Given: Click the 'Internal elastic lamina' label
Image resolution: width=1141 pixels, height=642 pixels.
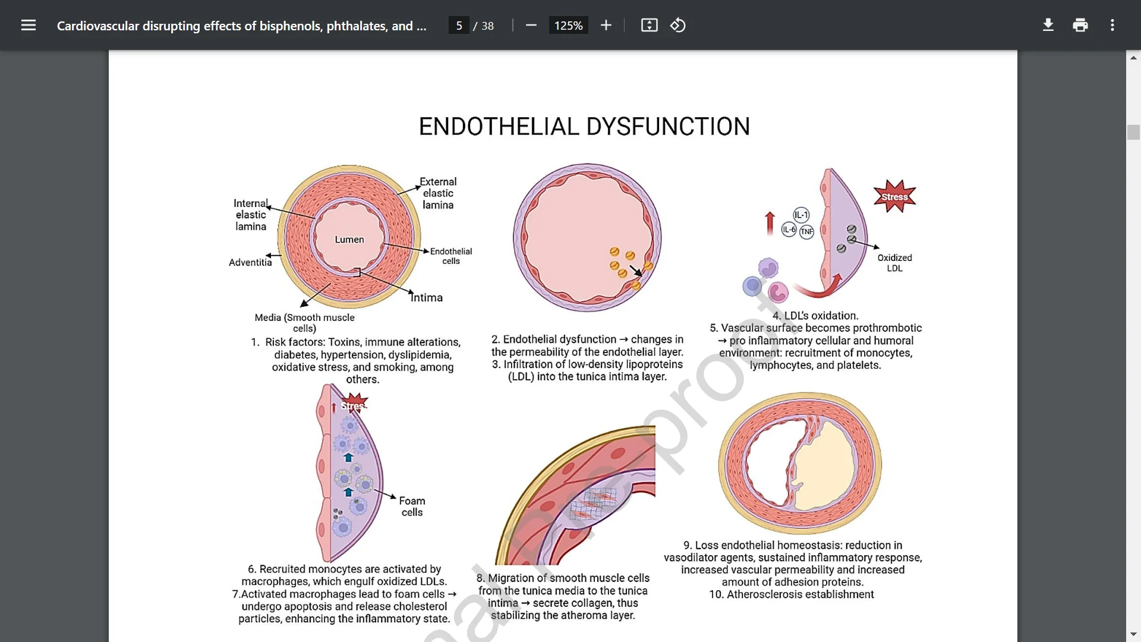Looking at the screenshot, I should (251, 215).
